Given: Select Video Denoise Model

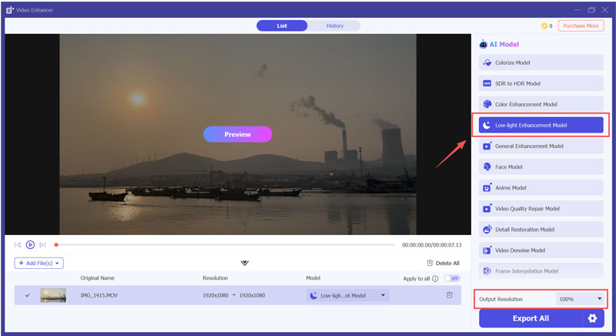Looking at the screenshot, I should click(x=541, y=250).
